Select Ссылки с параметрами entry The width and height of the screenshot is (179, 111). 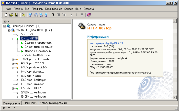point(39,43)
